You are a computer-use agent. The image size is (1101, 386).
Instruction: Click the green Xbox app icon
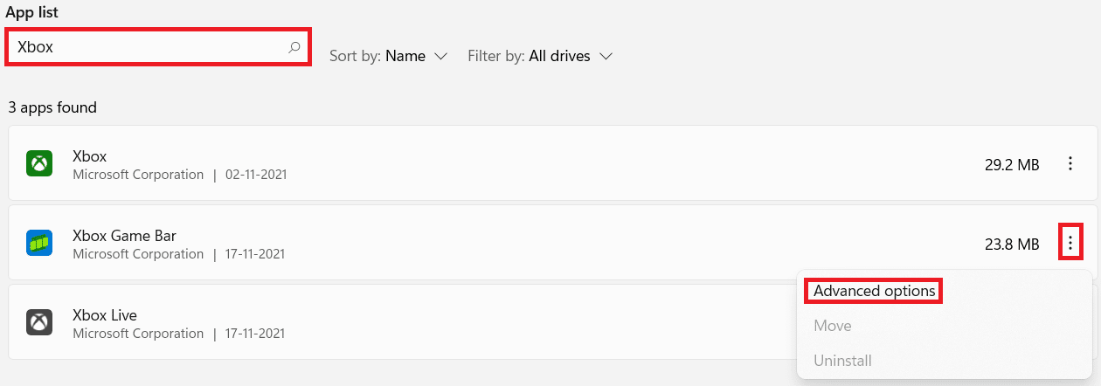tap(39, 163)
